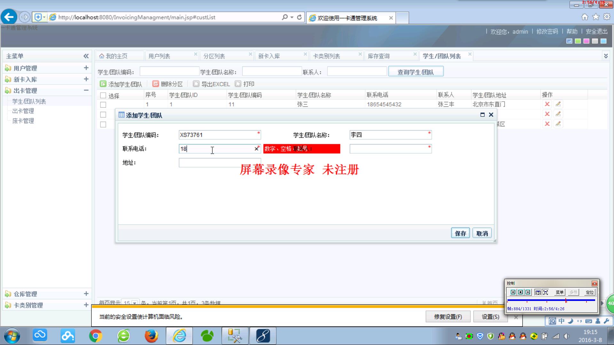Open the Windows Start button
The height and width of the screenshot is (345, 614).
coord(12,336)
